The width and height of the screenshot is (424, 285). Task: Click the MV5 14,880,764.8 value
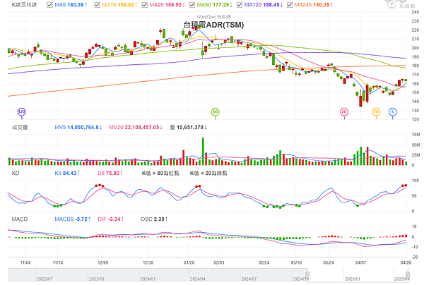[78, 128]
